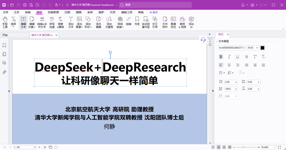Go to the next page
The width and height of the screenshot is (286, 150).
click(x=39, y=147)
